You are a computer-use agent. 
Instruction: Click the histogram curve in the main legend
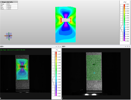(x=122, y=23)
